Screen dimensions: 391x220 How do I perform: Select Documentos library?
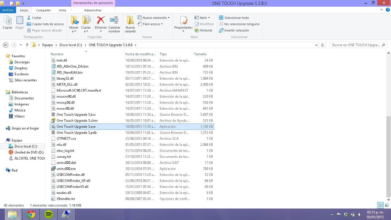24,98
